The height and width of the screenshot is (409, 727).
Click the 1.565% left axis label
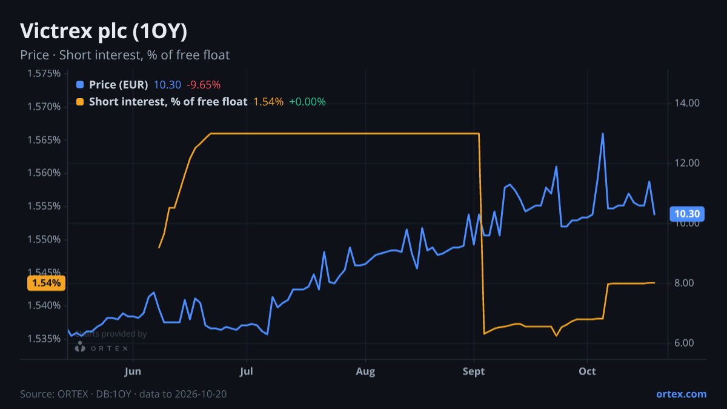tap(44, 140)
